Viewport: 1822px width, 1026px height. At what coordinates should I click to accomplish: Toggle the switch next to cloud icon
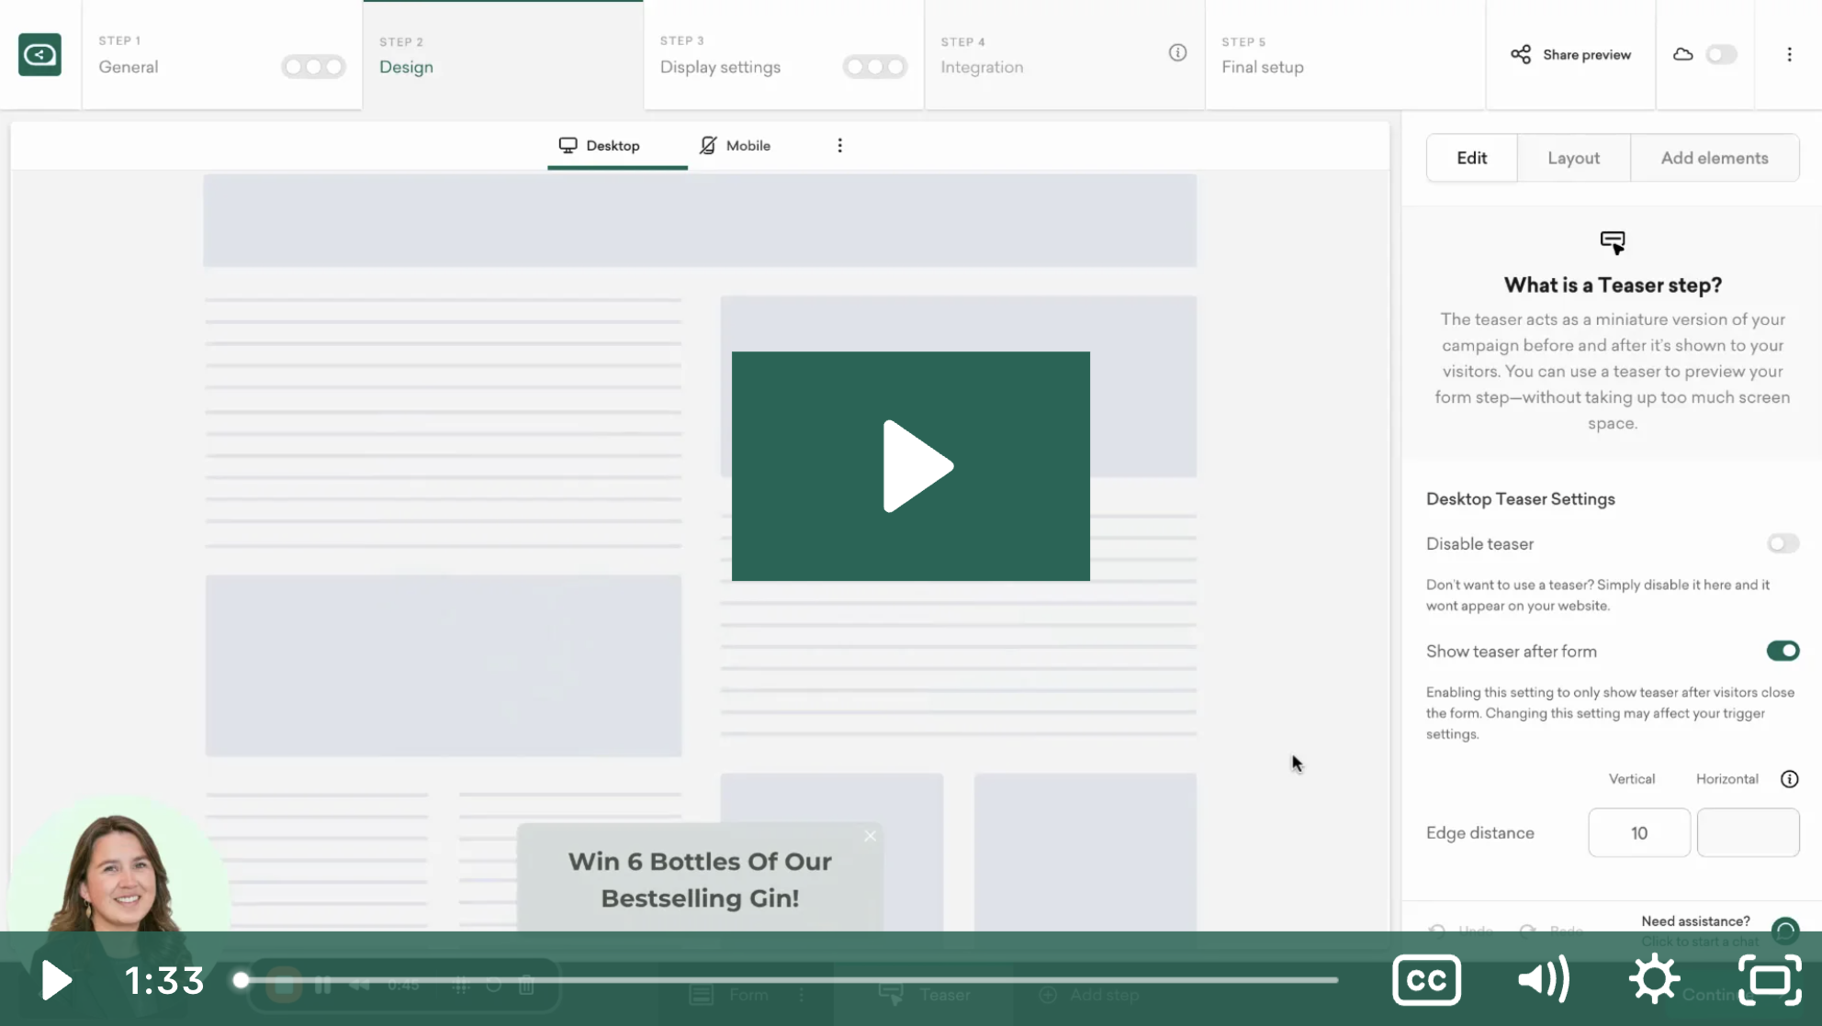pos(1721,54)
